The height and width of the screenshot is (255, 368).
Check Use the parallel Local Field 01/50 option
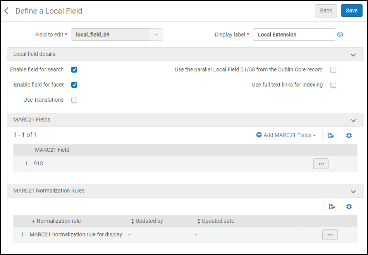(333, 70)
